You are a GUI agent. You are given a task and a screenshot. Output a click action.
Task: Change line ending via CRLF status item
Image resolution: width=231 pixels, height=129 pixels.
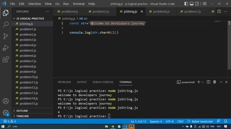180,121
